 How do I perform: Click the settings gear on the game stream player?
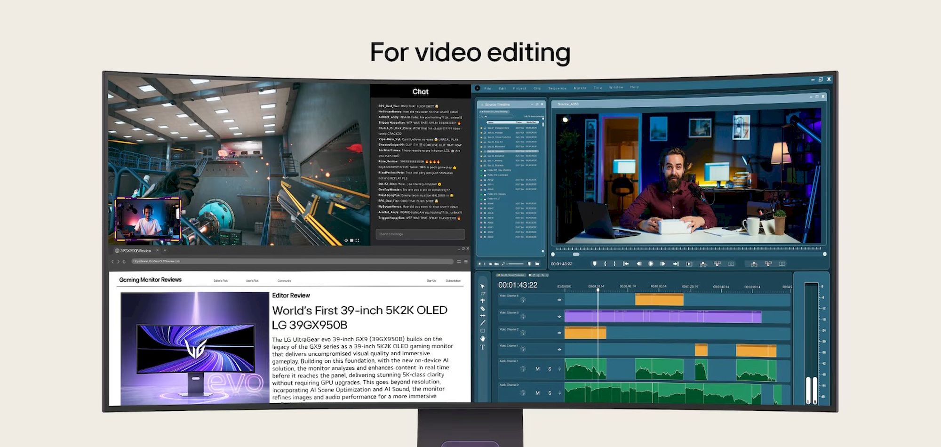(346, 240)
